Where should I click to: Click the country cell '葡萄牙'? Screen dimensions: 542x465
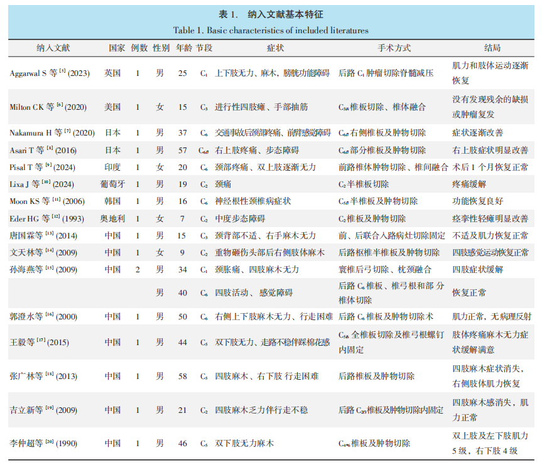coord(112,184)
